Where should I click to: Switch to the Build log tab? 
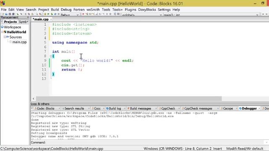click(x=113, y=108)
